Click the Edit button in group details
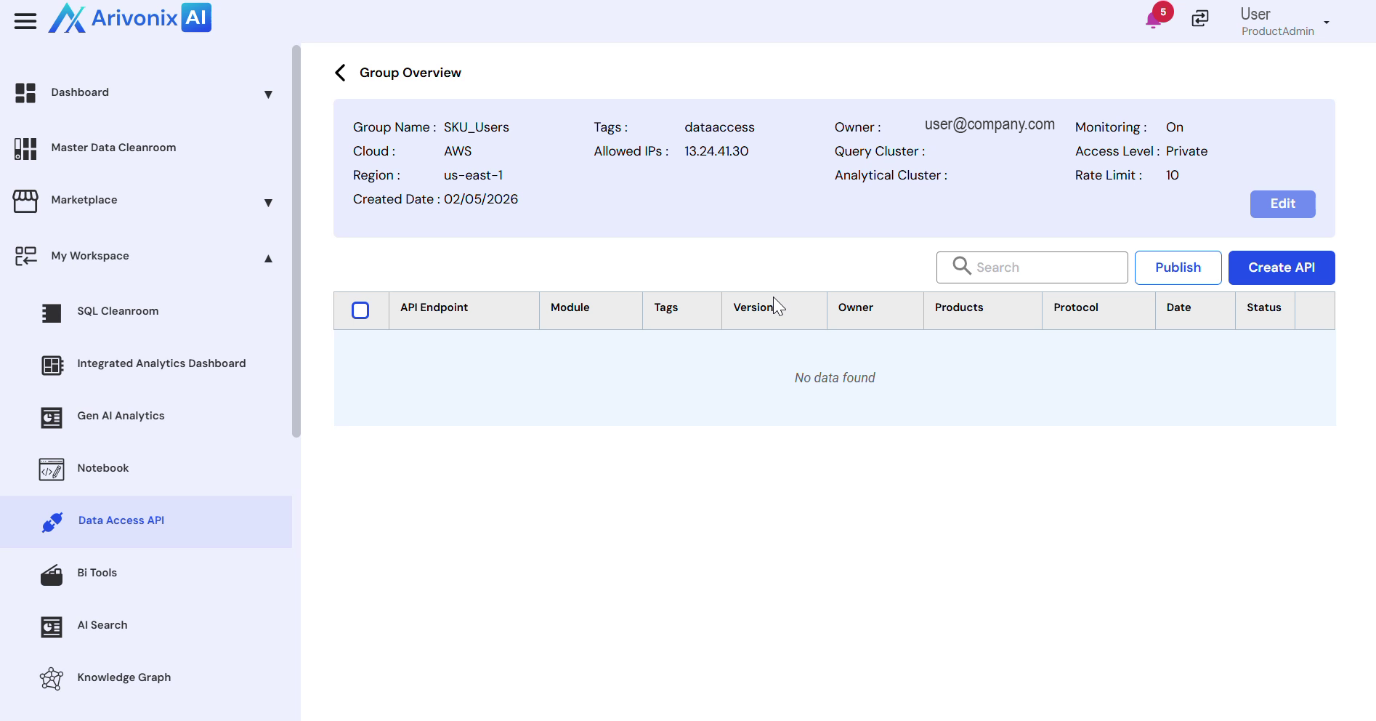Image resolution: width=1376 pixels, height=721 pixels. tap(1282, 204)
